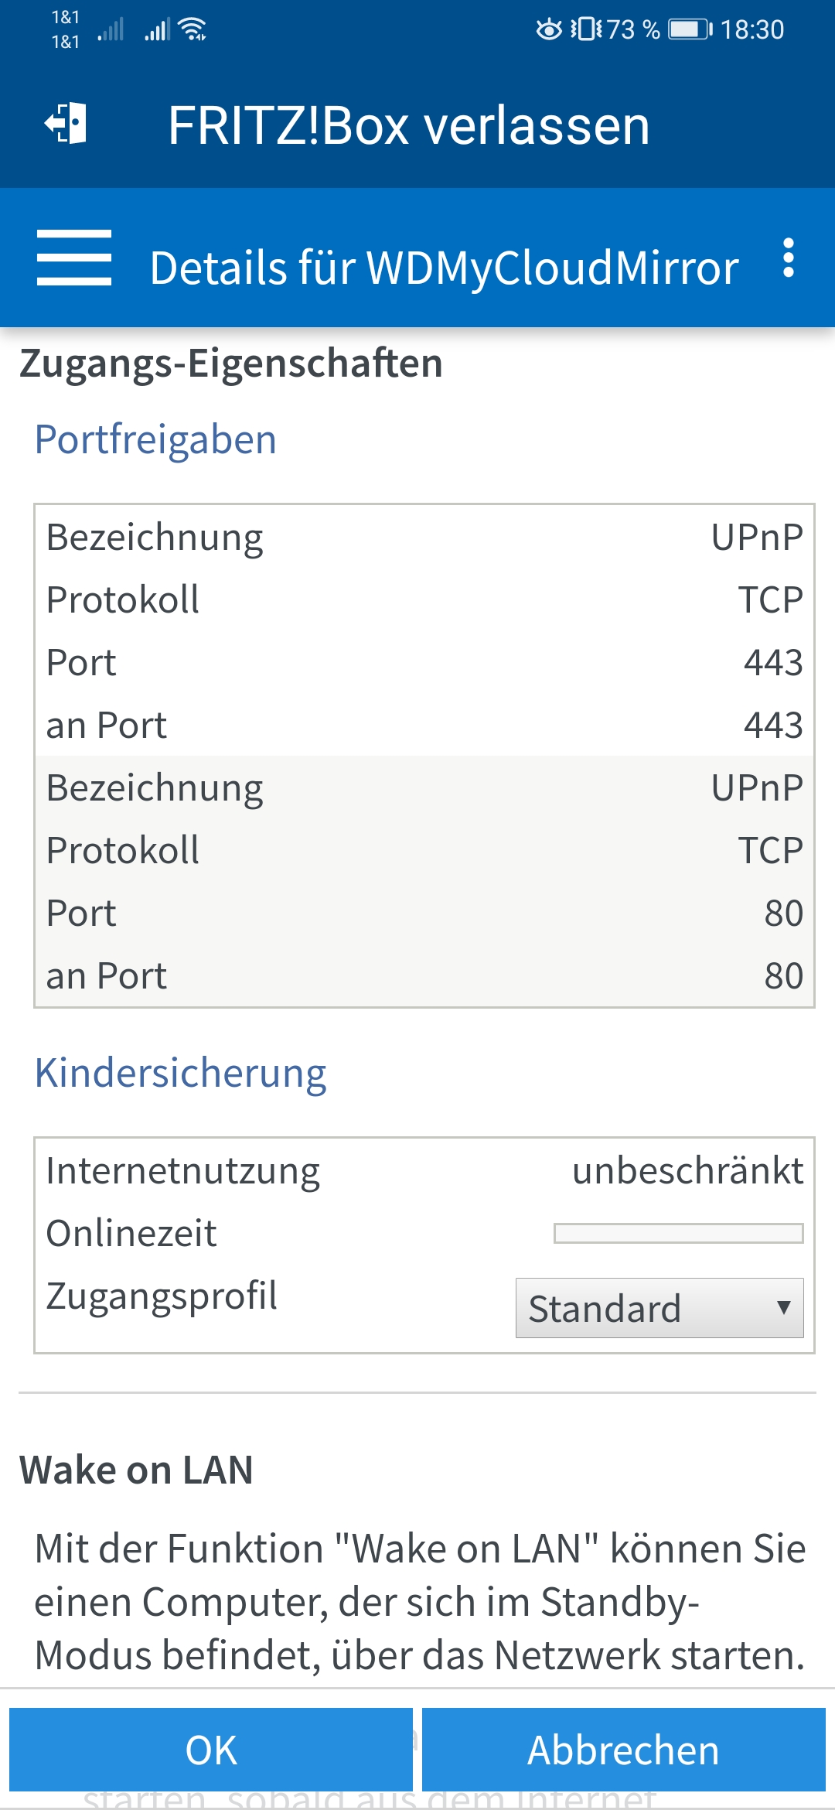Tap the eye comfort status icon

tap(549, 29)
